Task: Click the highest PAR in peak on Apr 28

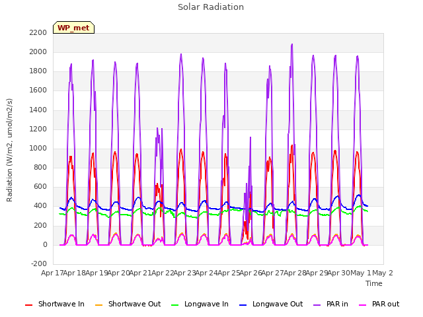Action: click(292, 45)
